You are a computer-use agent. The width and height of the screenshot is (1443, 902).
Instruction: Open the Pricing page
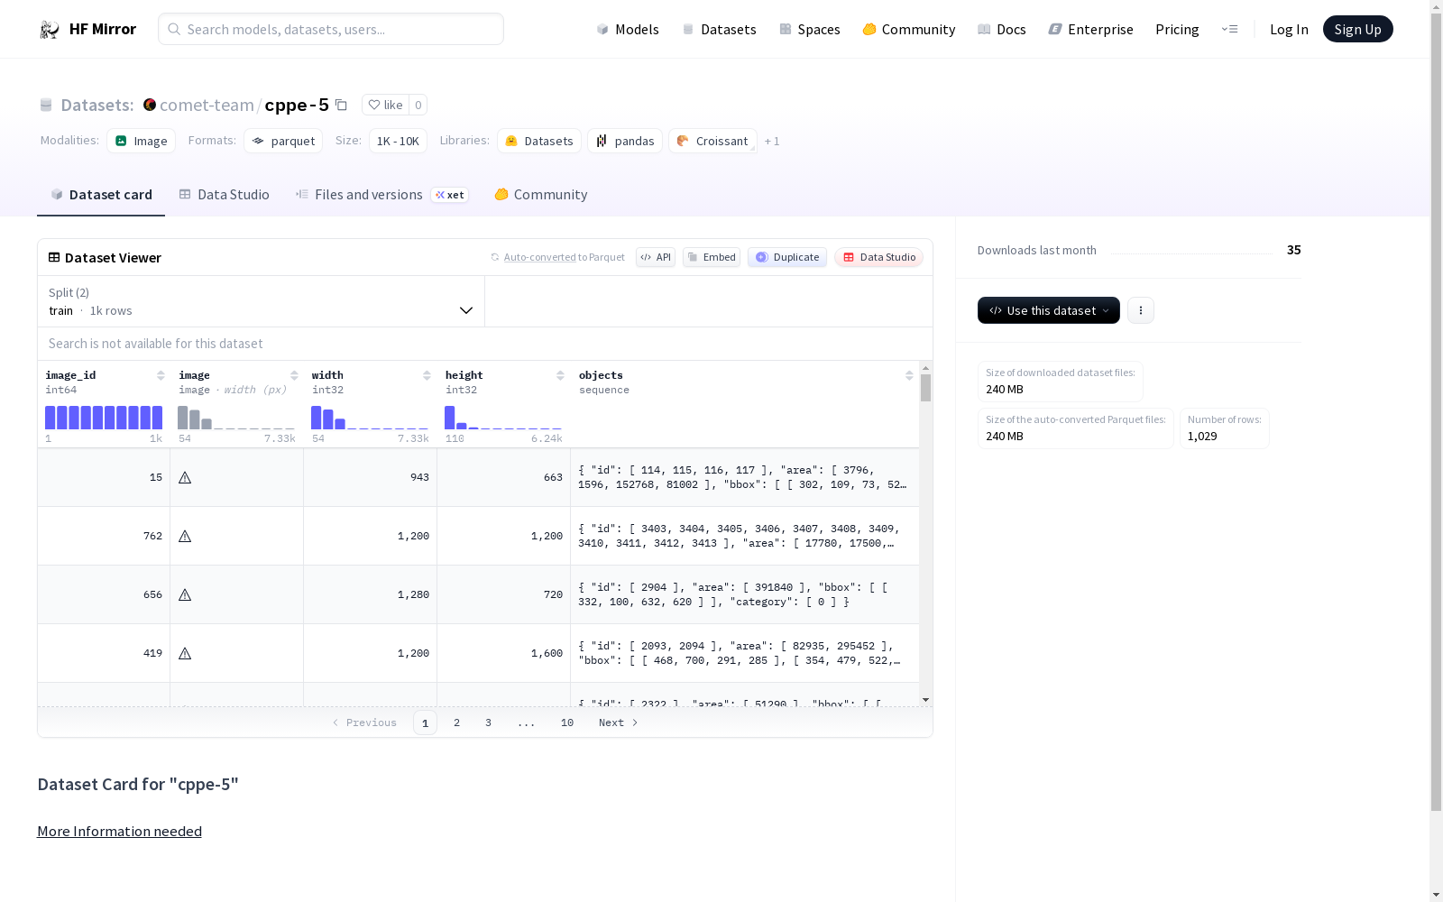click(x=1177, y=30)
